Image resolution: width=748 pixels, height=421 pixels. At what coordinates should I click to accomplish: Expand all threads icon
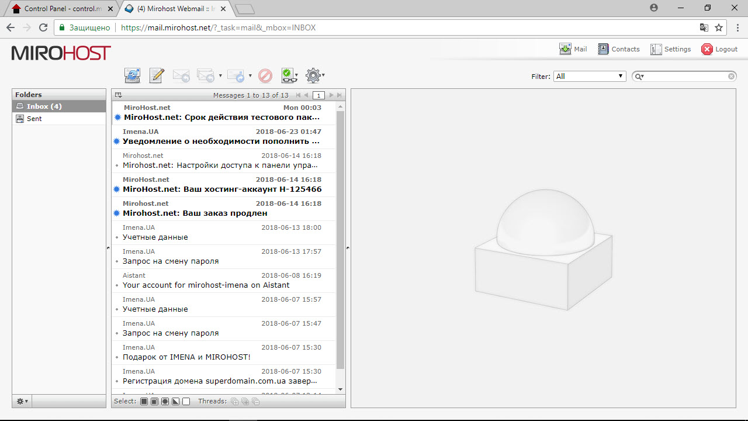pyautogui.click(x=234, y=401)
